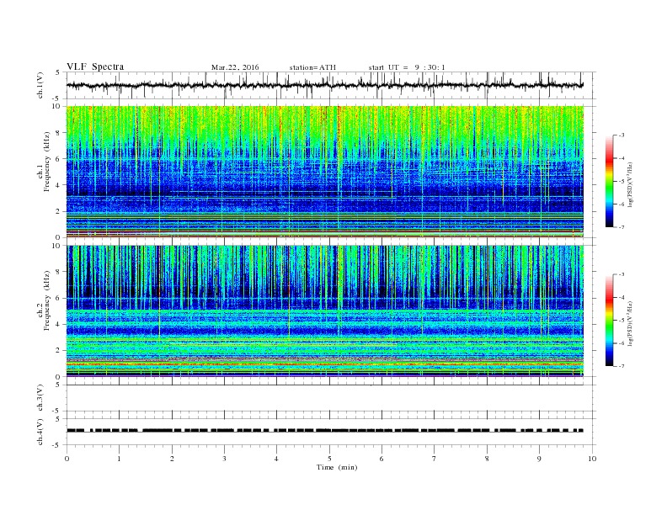This screenshot has height=515, width=667.
Task: Click the ch.2 spectrogram color scale bar
Action: tap(610, 320)
